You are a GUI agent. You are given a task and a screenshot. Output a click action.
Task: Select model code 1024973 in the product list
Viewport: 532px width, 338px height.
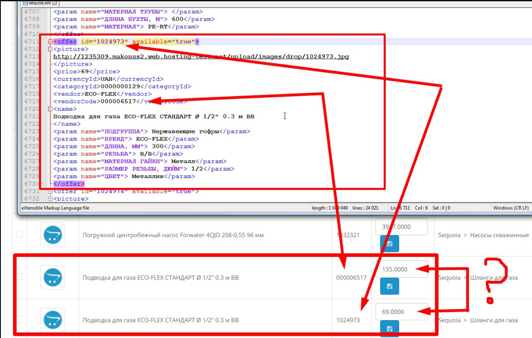348,320
